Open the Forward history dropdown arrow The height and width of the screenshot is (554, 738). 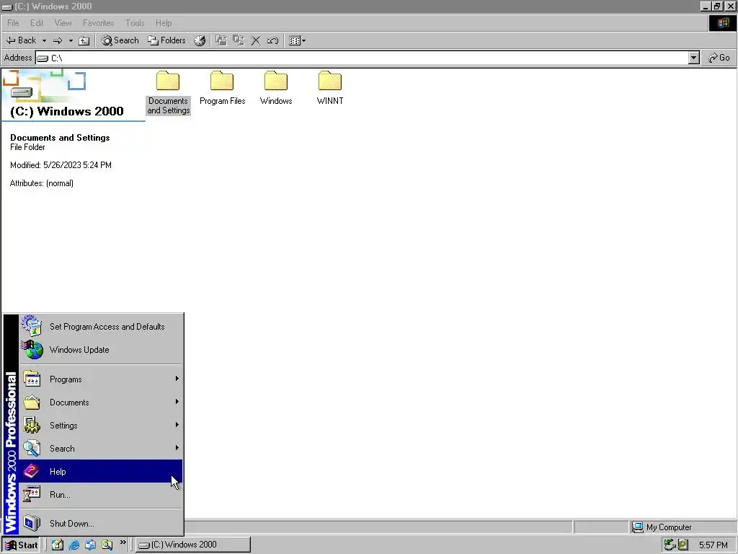[x=71, y=40]
